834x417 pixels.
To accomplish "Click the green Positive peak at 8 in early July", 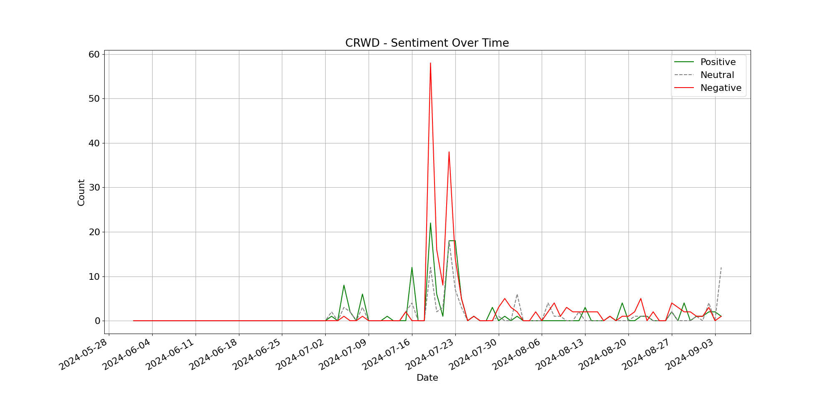I will pyautogui.click(x=344, y=285).
